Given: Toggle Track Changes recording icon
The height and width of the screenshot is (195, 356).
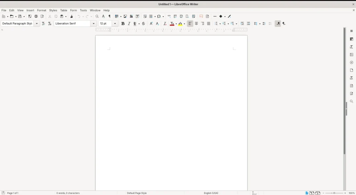Looking at the screenshot, I should pyautogui.click(x=207, y=16).
